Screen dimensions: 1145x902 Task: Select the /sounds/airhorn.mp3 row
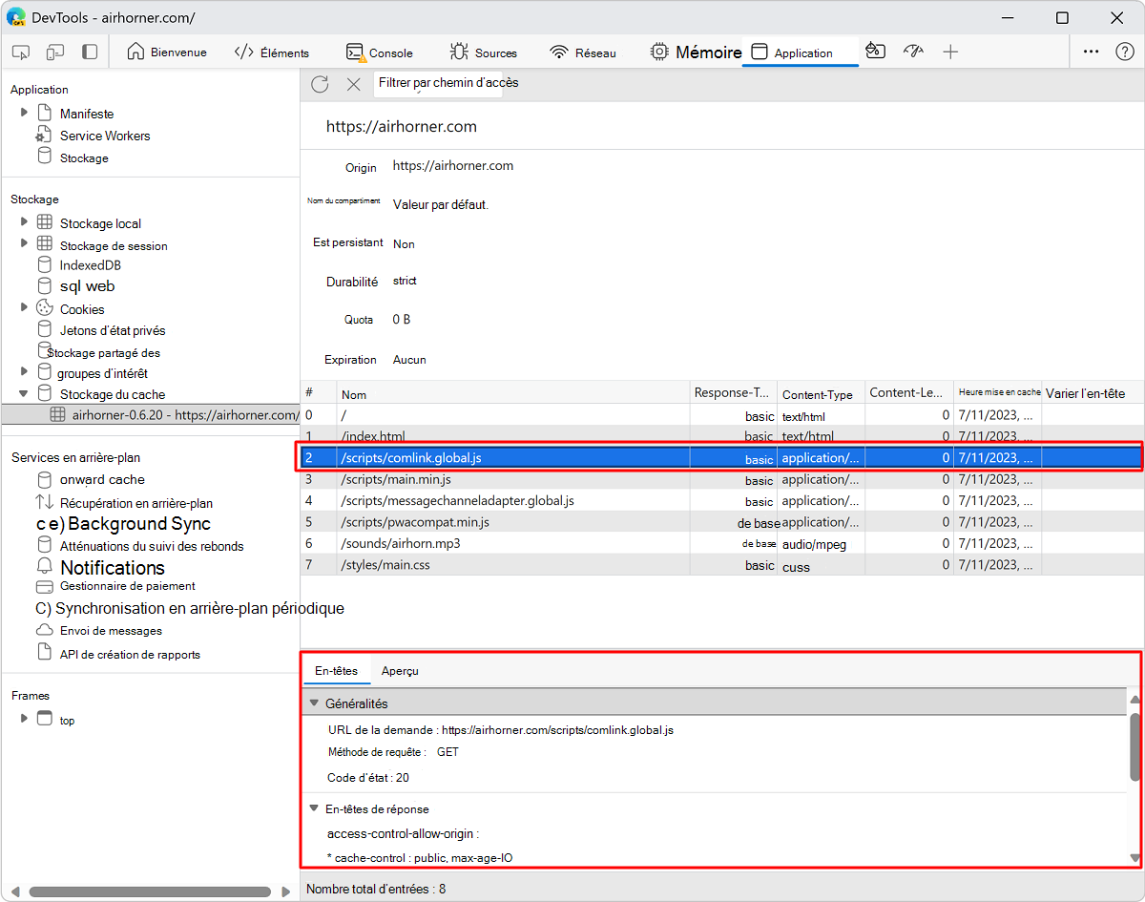722,543
